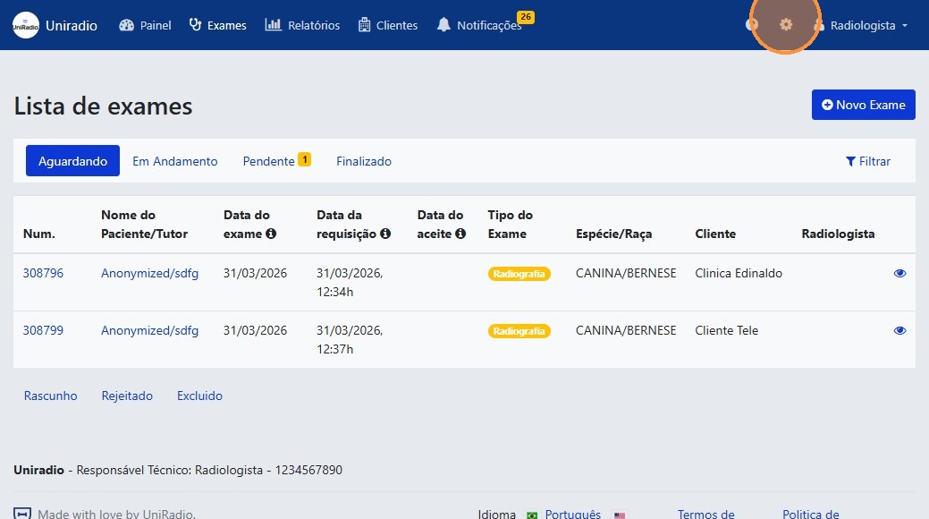
Task: Open the Painel dashboard icon
Action: click(125, 25)
